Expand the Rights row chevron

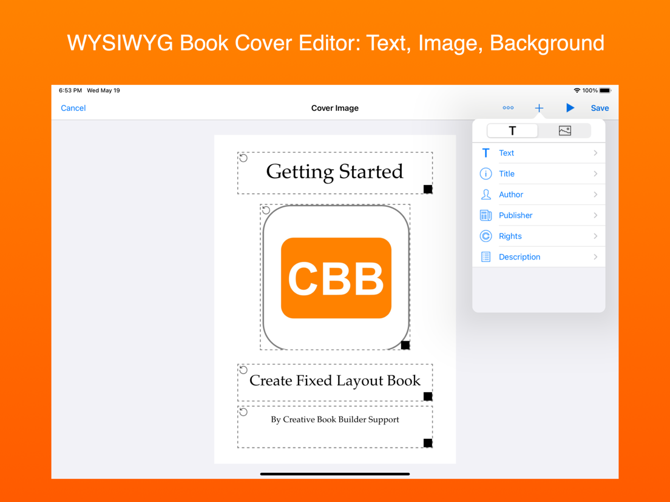(x=595, y=236)
